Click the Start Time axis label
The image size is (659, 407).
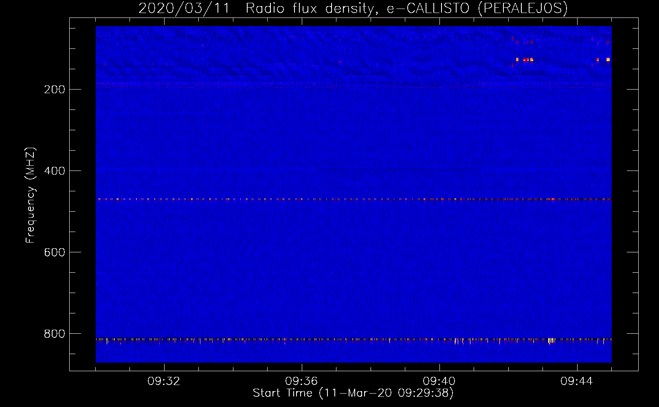coord(353,393)
